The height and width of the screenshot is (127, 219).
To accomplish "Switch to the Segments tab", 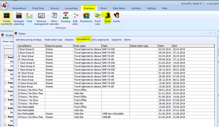I will 116,40.
